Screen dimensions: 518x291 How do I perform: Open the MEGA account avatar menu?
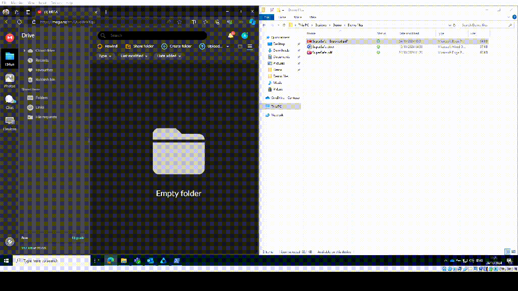244,35
